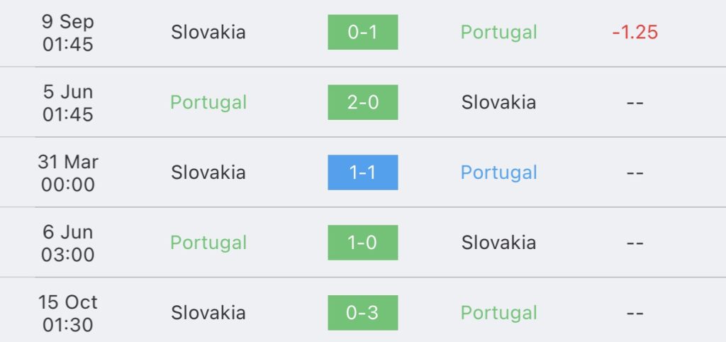Open the 0-1 Slovakia vs Portugal score
This screenshot has height=342, width=726.
pos(362,32)
